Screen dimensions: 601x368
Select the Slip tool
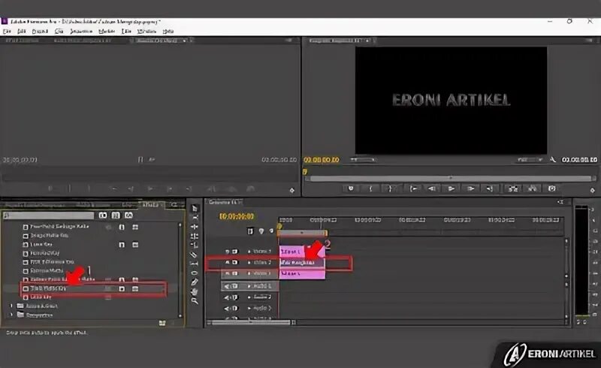(195, 264)
